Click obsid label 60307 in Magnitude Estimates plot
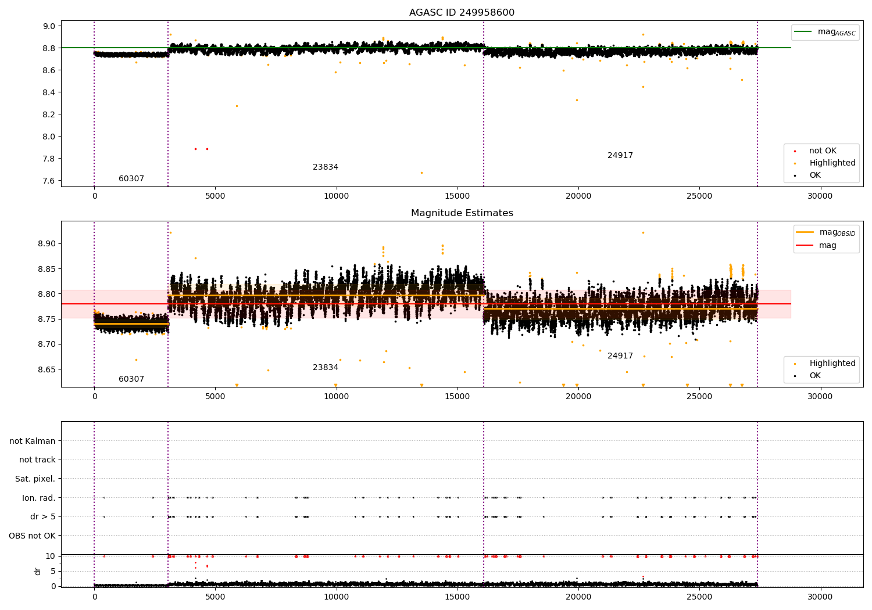Screen dimensions: 872x610 tap(131, 379)
